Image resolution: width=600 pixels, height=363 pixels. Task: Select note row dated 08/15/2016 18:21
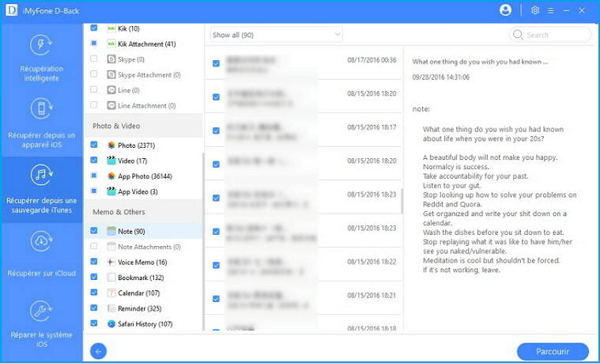304,298
